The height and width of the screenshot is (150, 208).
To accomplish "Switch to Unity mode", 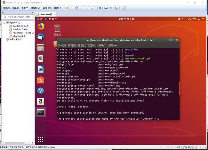I will [x=116, y=8].
